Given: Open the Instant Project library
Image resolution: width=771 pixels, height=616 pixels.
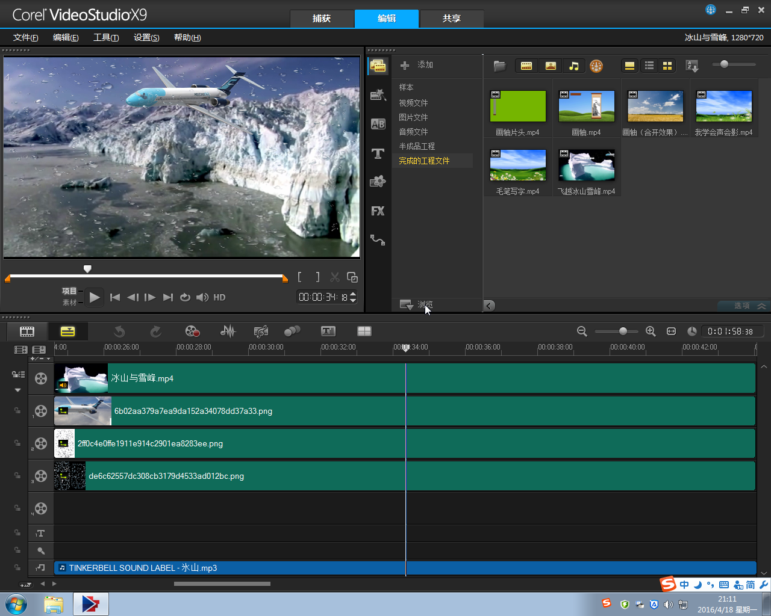Looking at the screenshot, I should point(378,94).
